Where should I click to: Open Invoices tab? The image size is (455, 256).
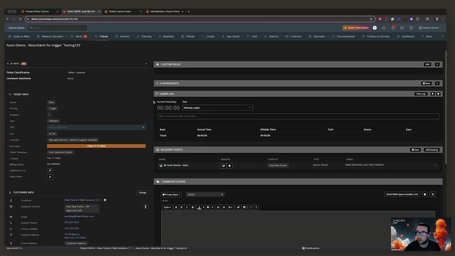(123, 36)
